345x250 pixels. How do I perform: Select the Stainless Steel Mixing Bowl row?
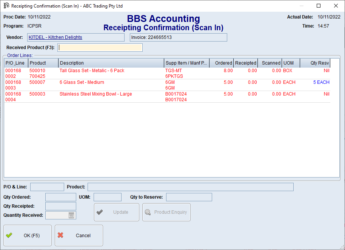pyautogui.click(x=95, y=94)
